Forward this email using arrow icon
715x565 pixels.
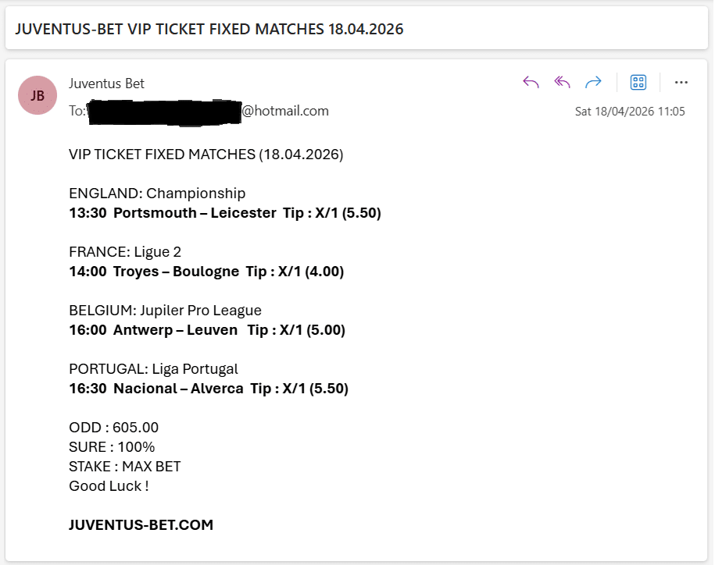click(593, 83)
